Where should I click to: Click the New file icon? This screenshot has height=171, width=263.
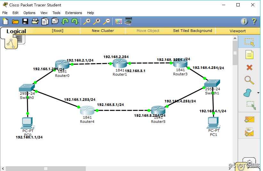(x=5, y=21)
